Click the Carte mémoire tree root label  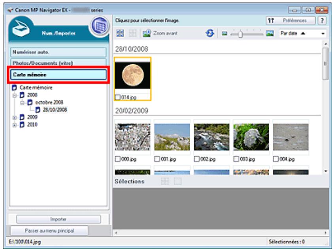click(x=36, y=88)
